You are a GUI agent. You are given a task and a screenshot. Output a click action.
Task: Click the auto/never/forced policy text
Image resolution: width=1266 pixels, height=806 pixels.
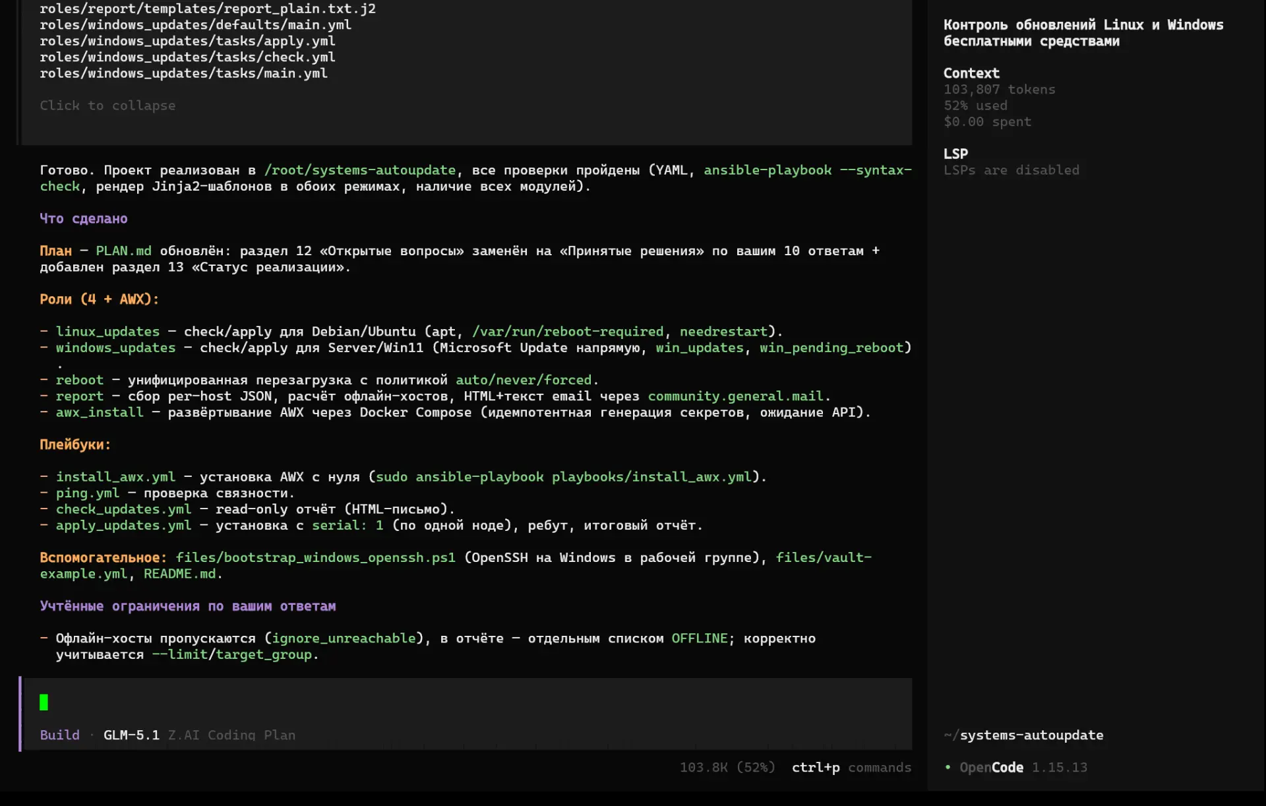click(x=524, y=380)
